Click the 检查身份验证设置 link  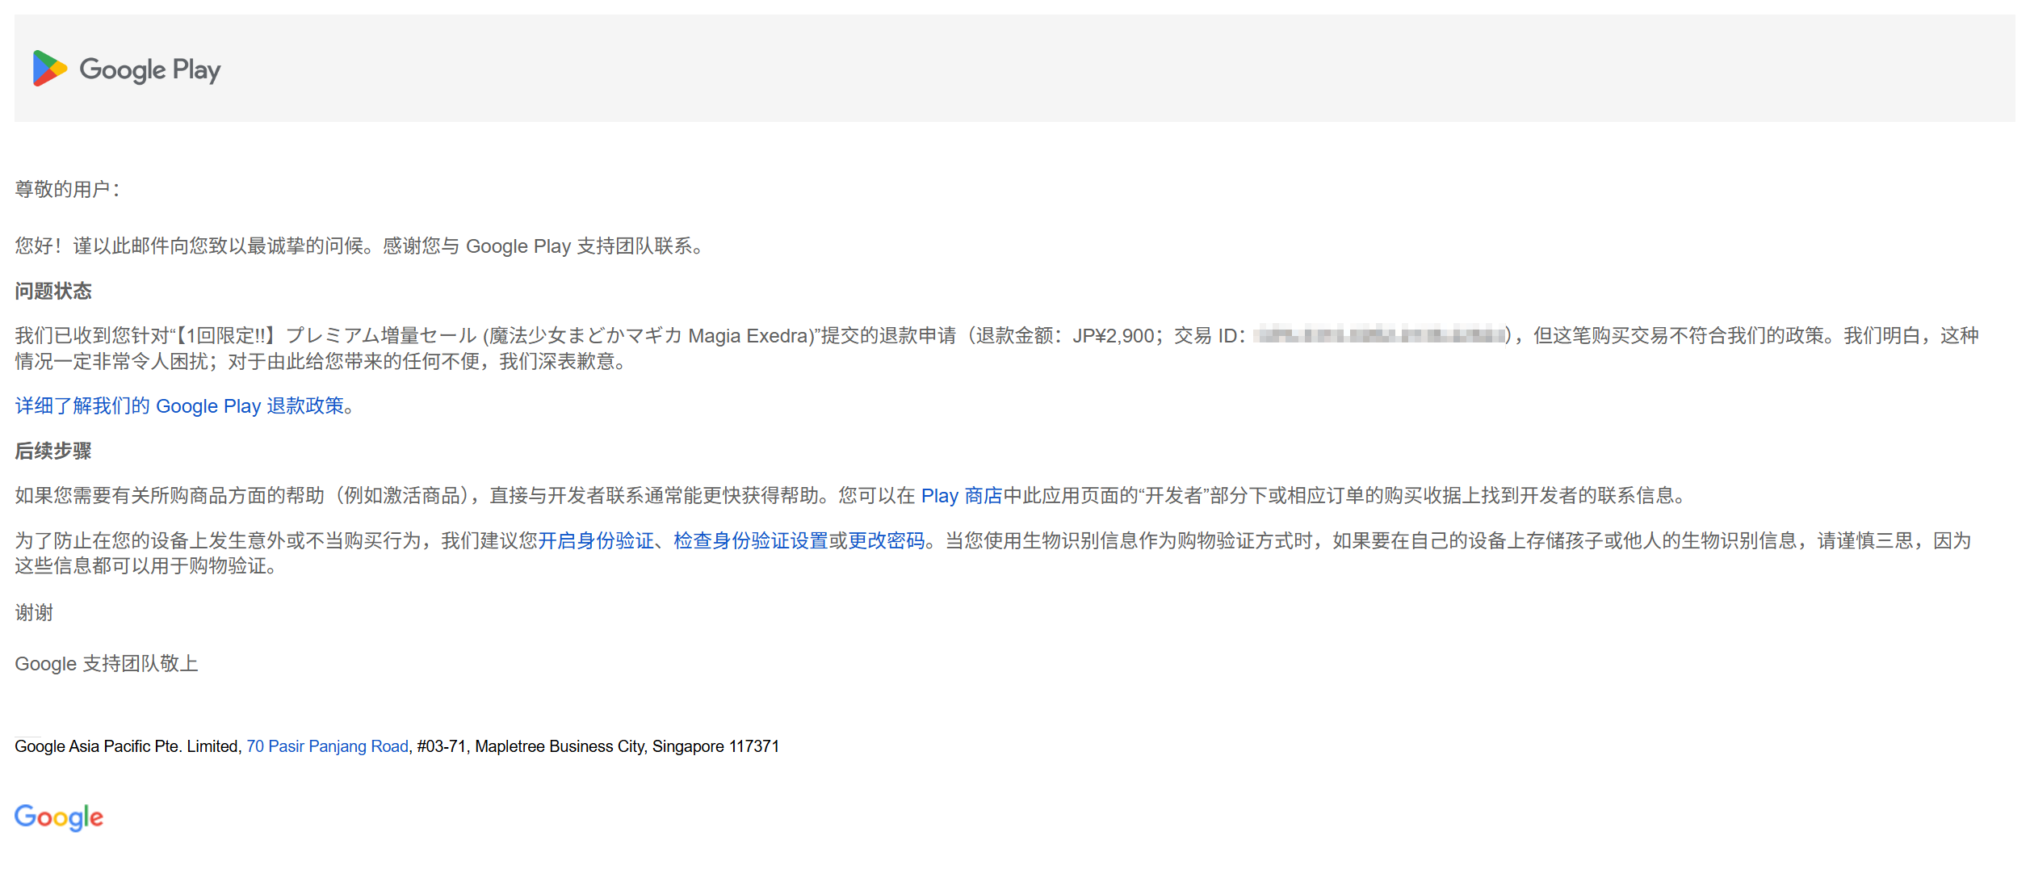[x=751, y=540]
